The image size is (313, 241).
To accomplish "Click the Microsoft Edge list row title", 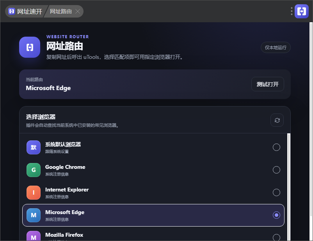I will coord(65,212).
